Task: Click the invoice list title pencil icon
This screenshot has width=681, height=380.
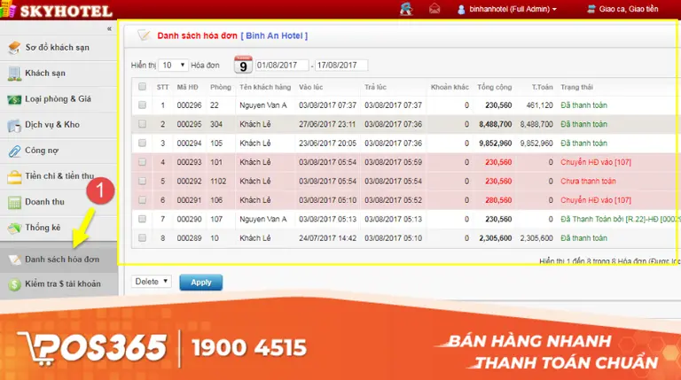Action: [144, 35]
